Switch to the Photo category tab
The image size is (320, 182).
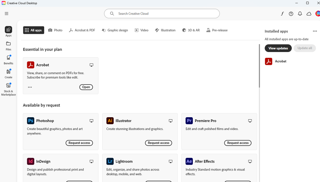coord(55,30)
